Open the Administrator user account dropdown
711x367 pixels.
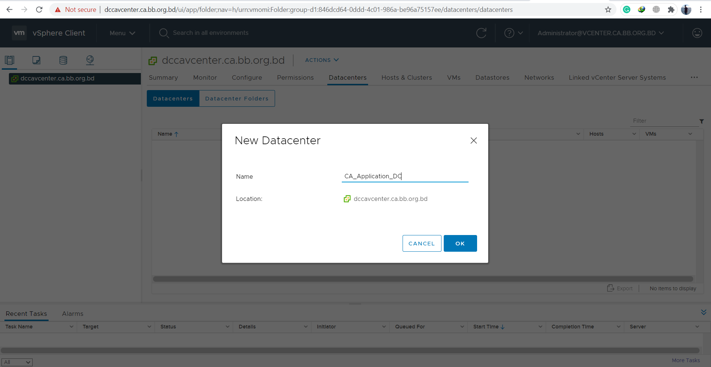coord(600,33)
